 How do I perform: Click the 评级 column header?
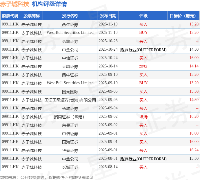(x=143, y=16)
